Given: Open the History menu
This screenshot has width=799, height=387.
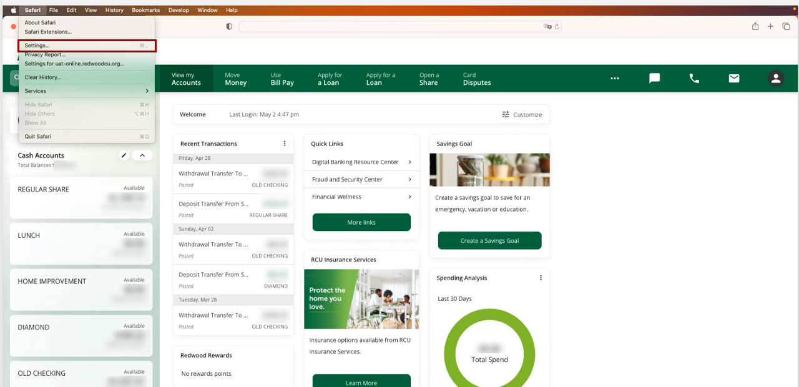Looking at the screenshot, I should [x=114, y=10].
